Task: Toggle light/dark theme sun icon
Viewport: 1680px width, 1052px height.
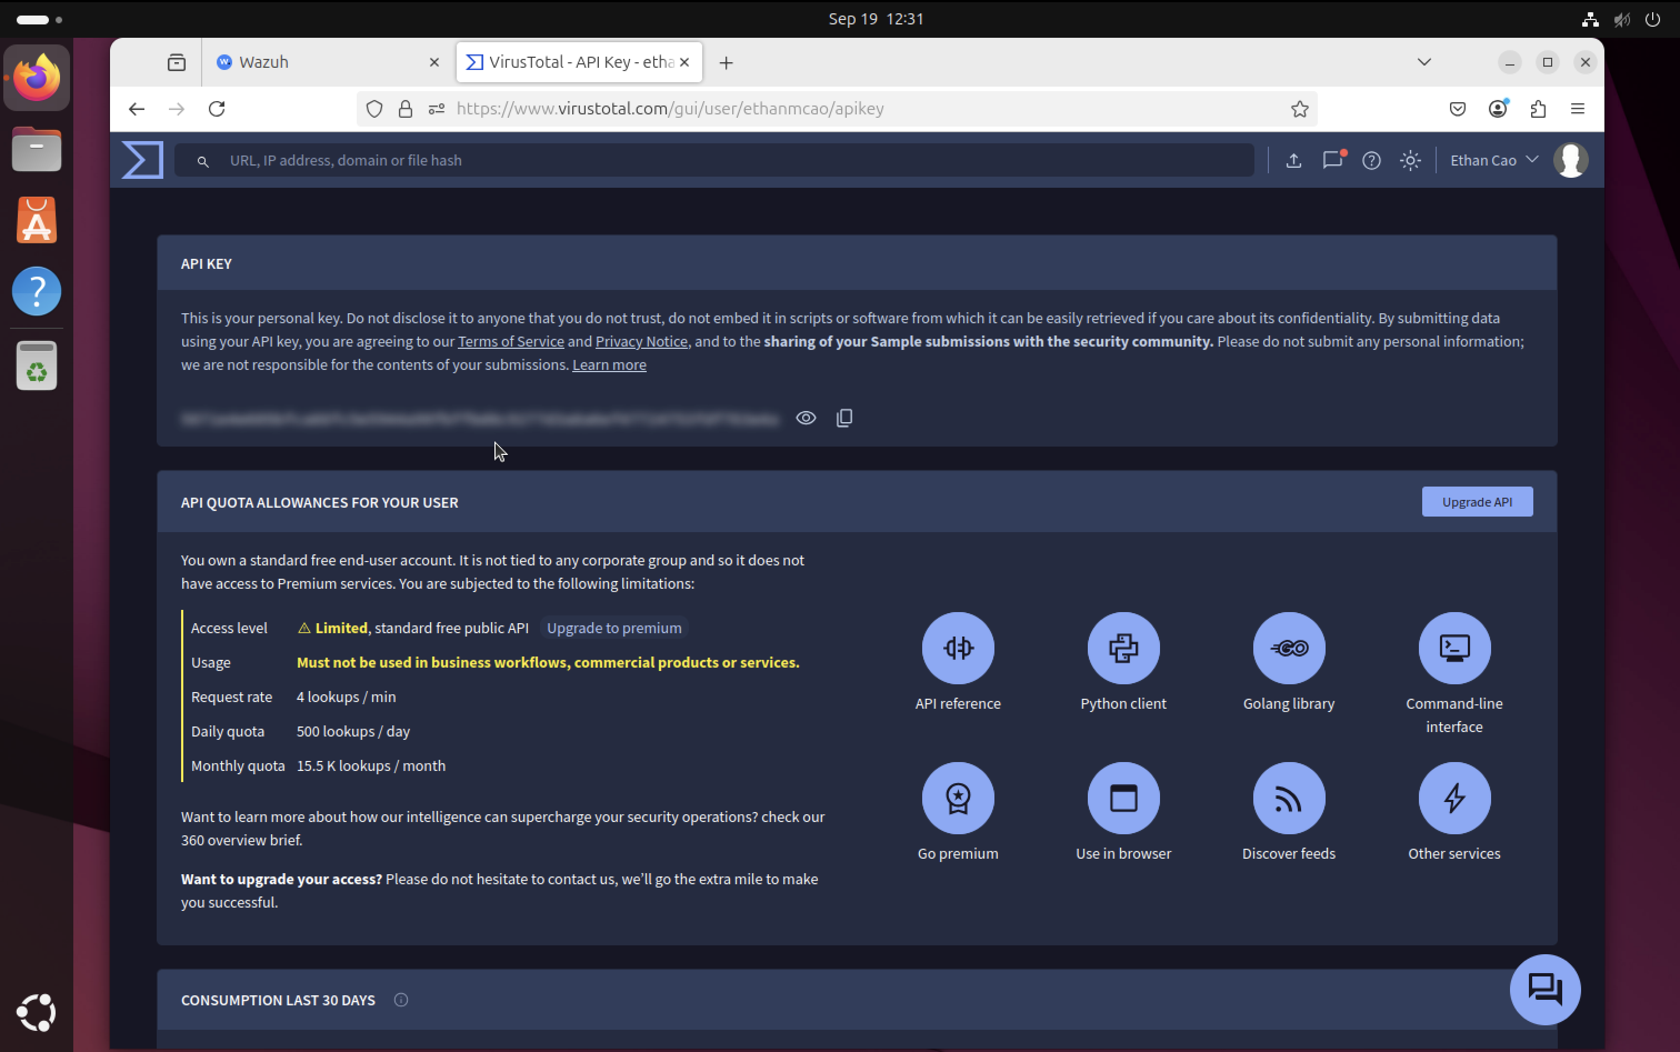Action: pos(1410,161)
